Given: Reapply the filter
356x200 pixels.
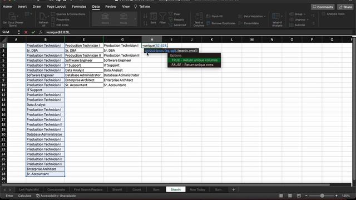Looking at the screenshot, I should [176, 19].
